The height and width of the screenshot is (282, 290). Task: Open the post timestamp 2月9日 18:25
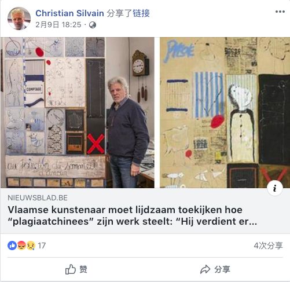coord(58,25)
